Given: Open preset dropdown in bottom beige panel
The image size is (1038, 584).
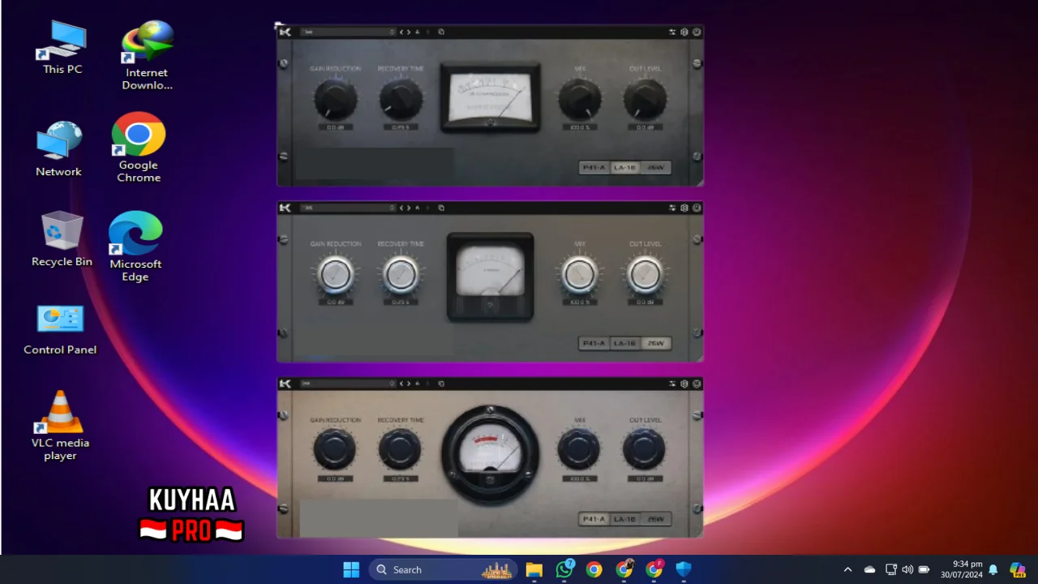Looking at the screenshot, I should [348, 383].
